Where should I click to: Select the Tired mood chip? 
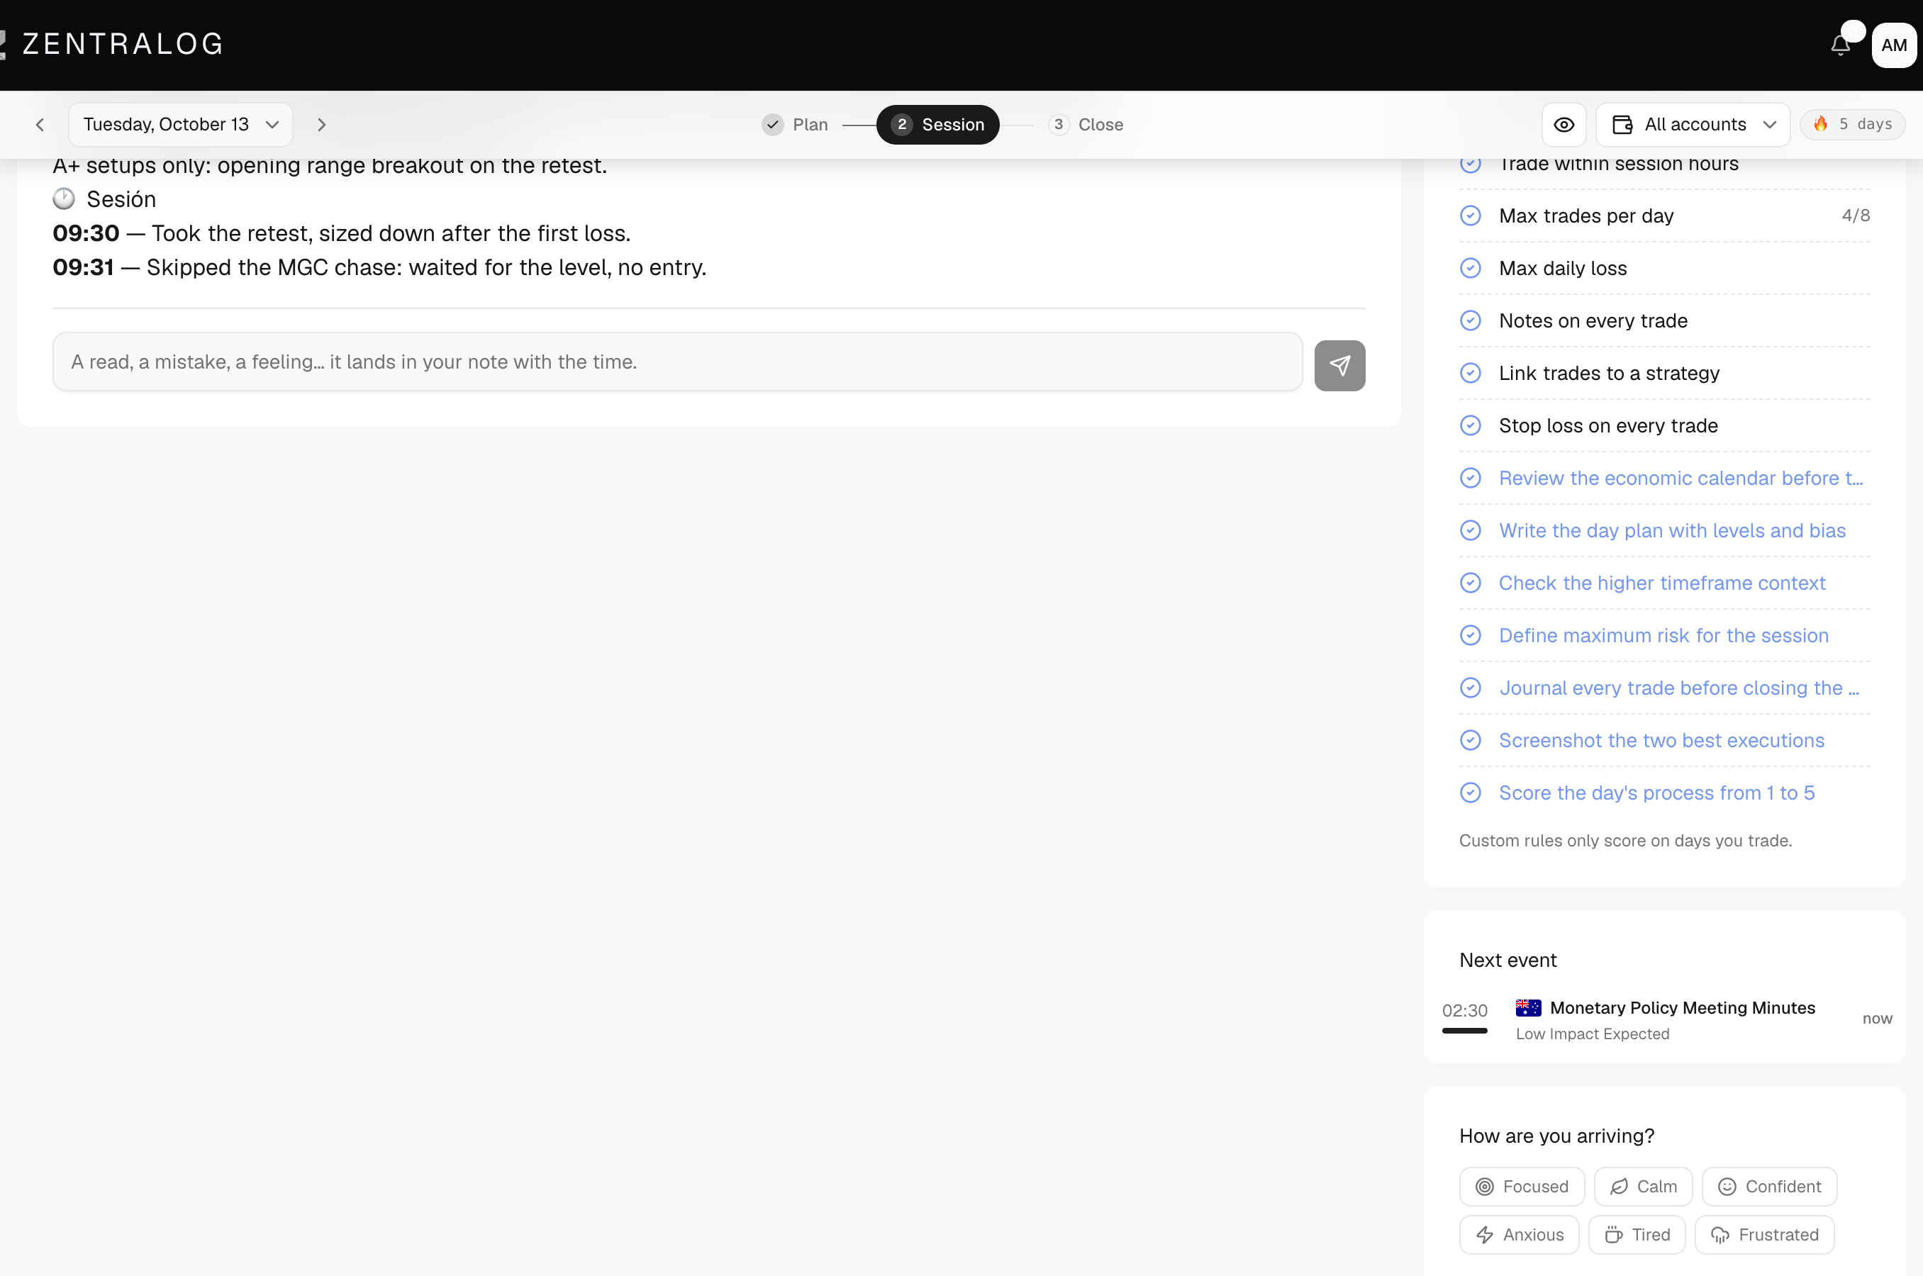tap(1637, 1234)
